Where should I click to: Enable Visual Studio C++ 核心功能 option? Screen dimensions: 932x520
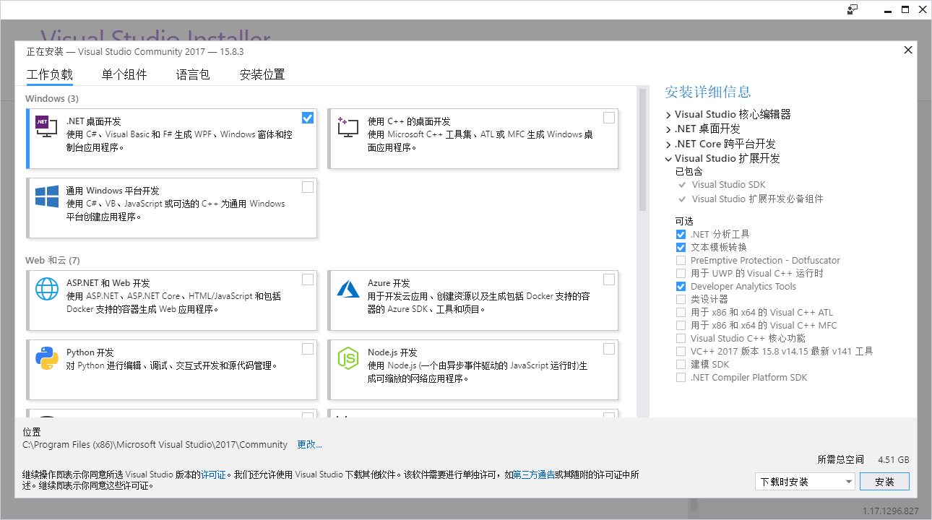pos(681,339)
